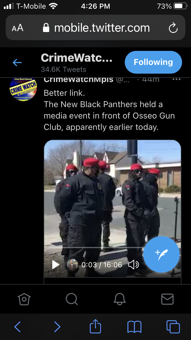Open the Twitter Search tab
Image resolution: width=191 pixels, height=340 pixels.
[x=72, y=299]
